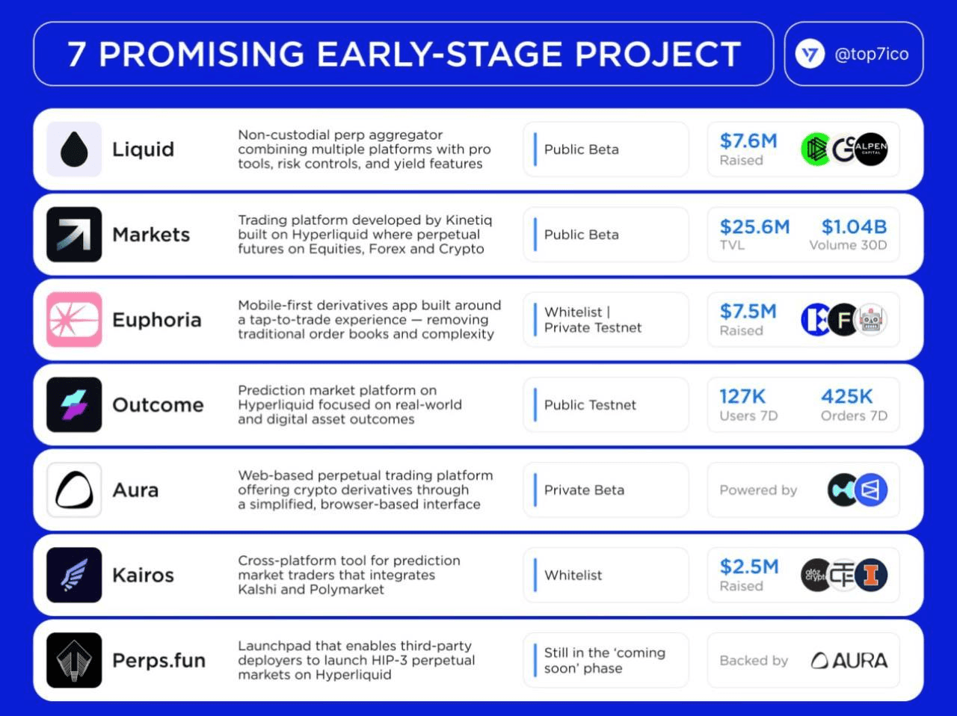Click the 7 Promising Early-Stage Project title
Viewport: 957px width, 716px height.
[x=404, y=54]
